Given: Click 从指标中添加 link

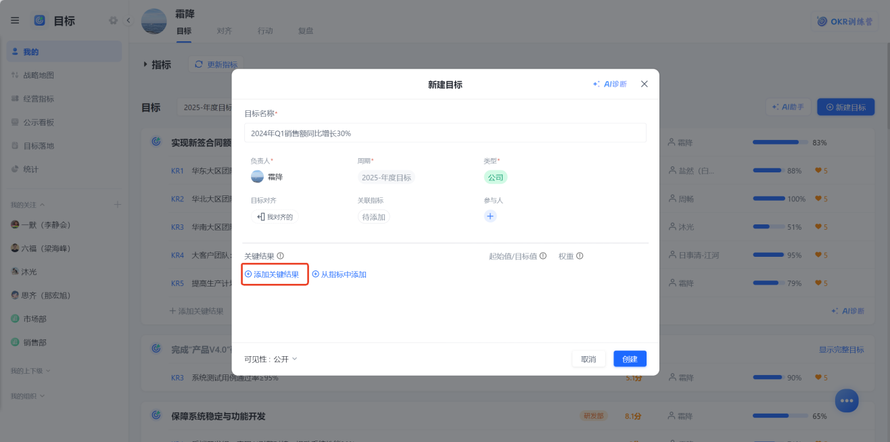Looking at the screenshot, I should (339, 274).
